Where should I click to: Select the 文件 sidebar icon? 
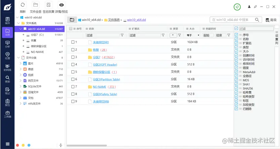pos(7,32)
